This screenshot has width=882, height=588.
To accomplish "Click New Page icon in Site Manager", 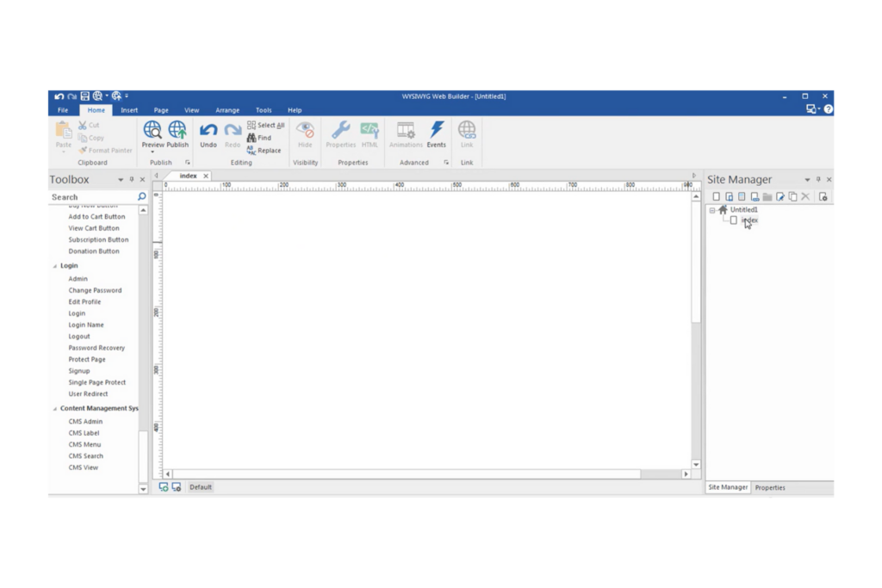I will coord(716,197).
